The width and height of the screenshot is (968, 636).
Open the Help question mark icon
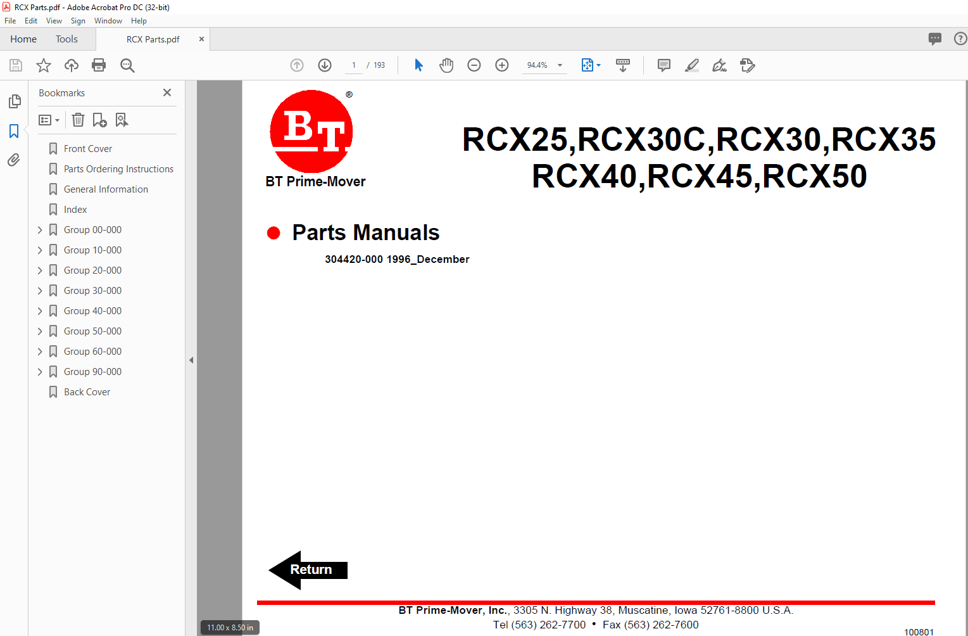tap(960, 39)
